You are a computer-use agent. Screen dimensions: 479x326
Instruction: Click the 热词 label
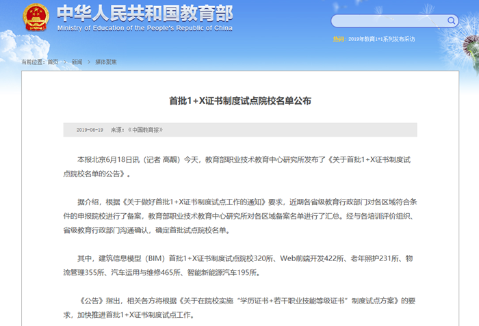coord(339,39)
